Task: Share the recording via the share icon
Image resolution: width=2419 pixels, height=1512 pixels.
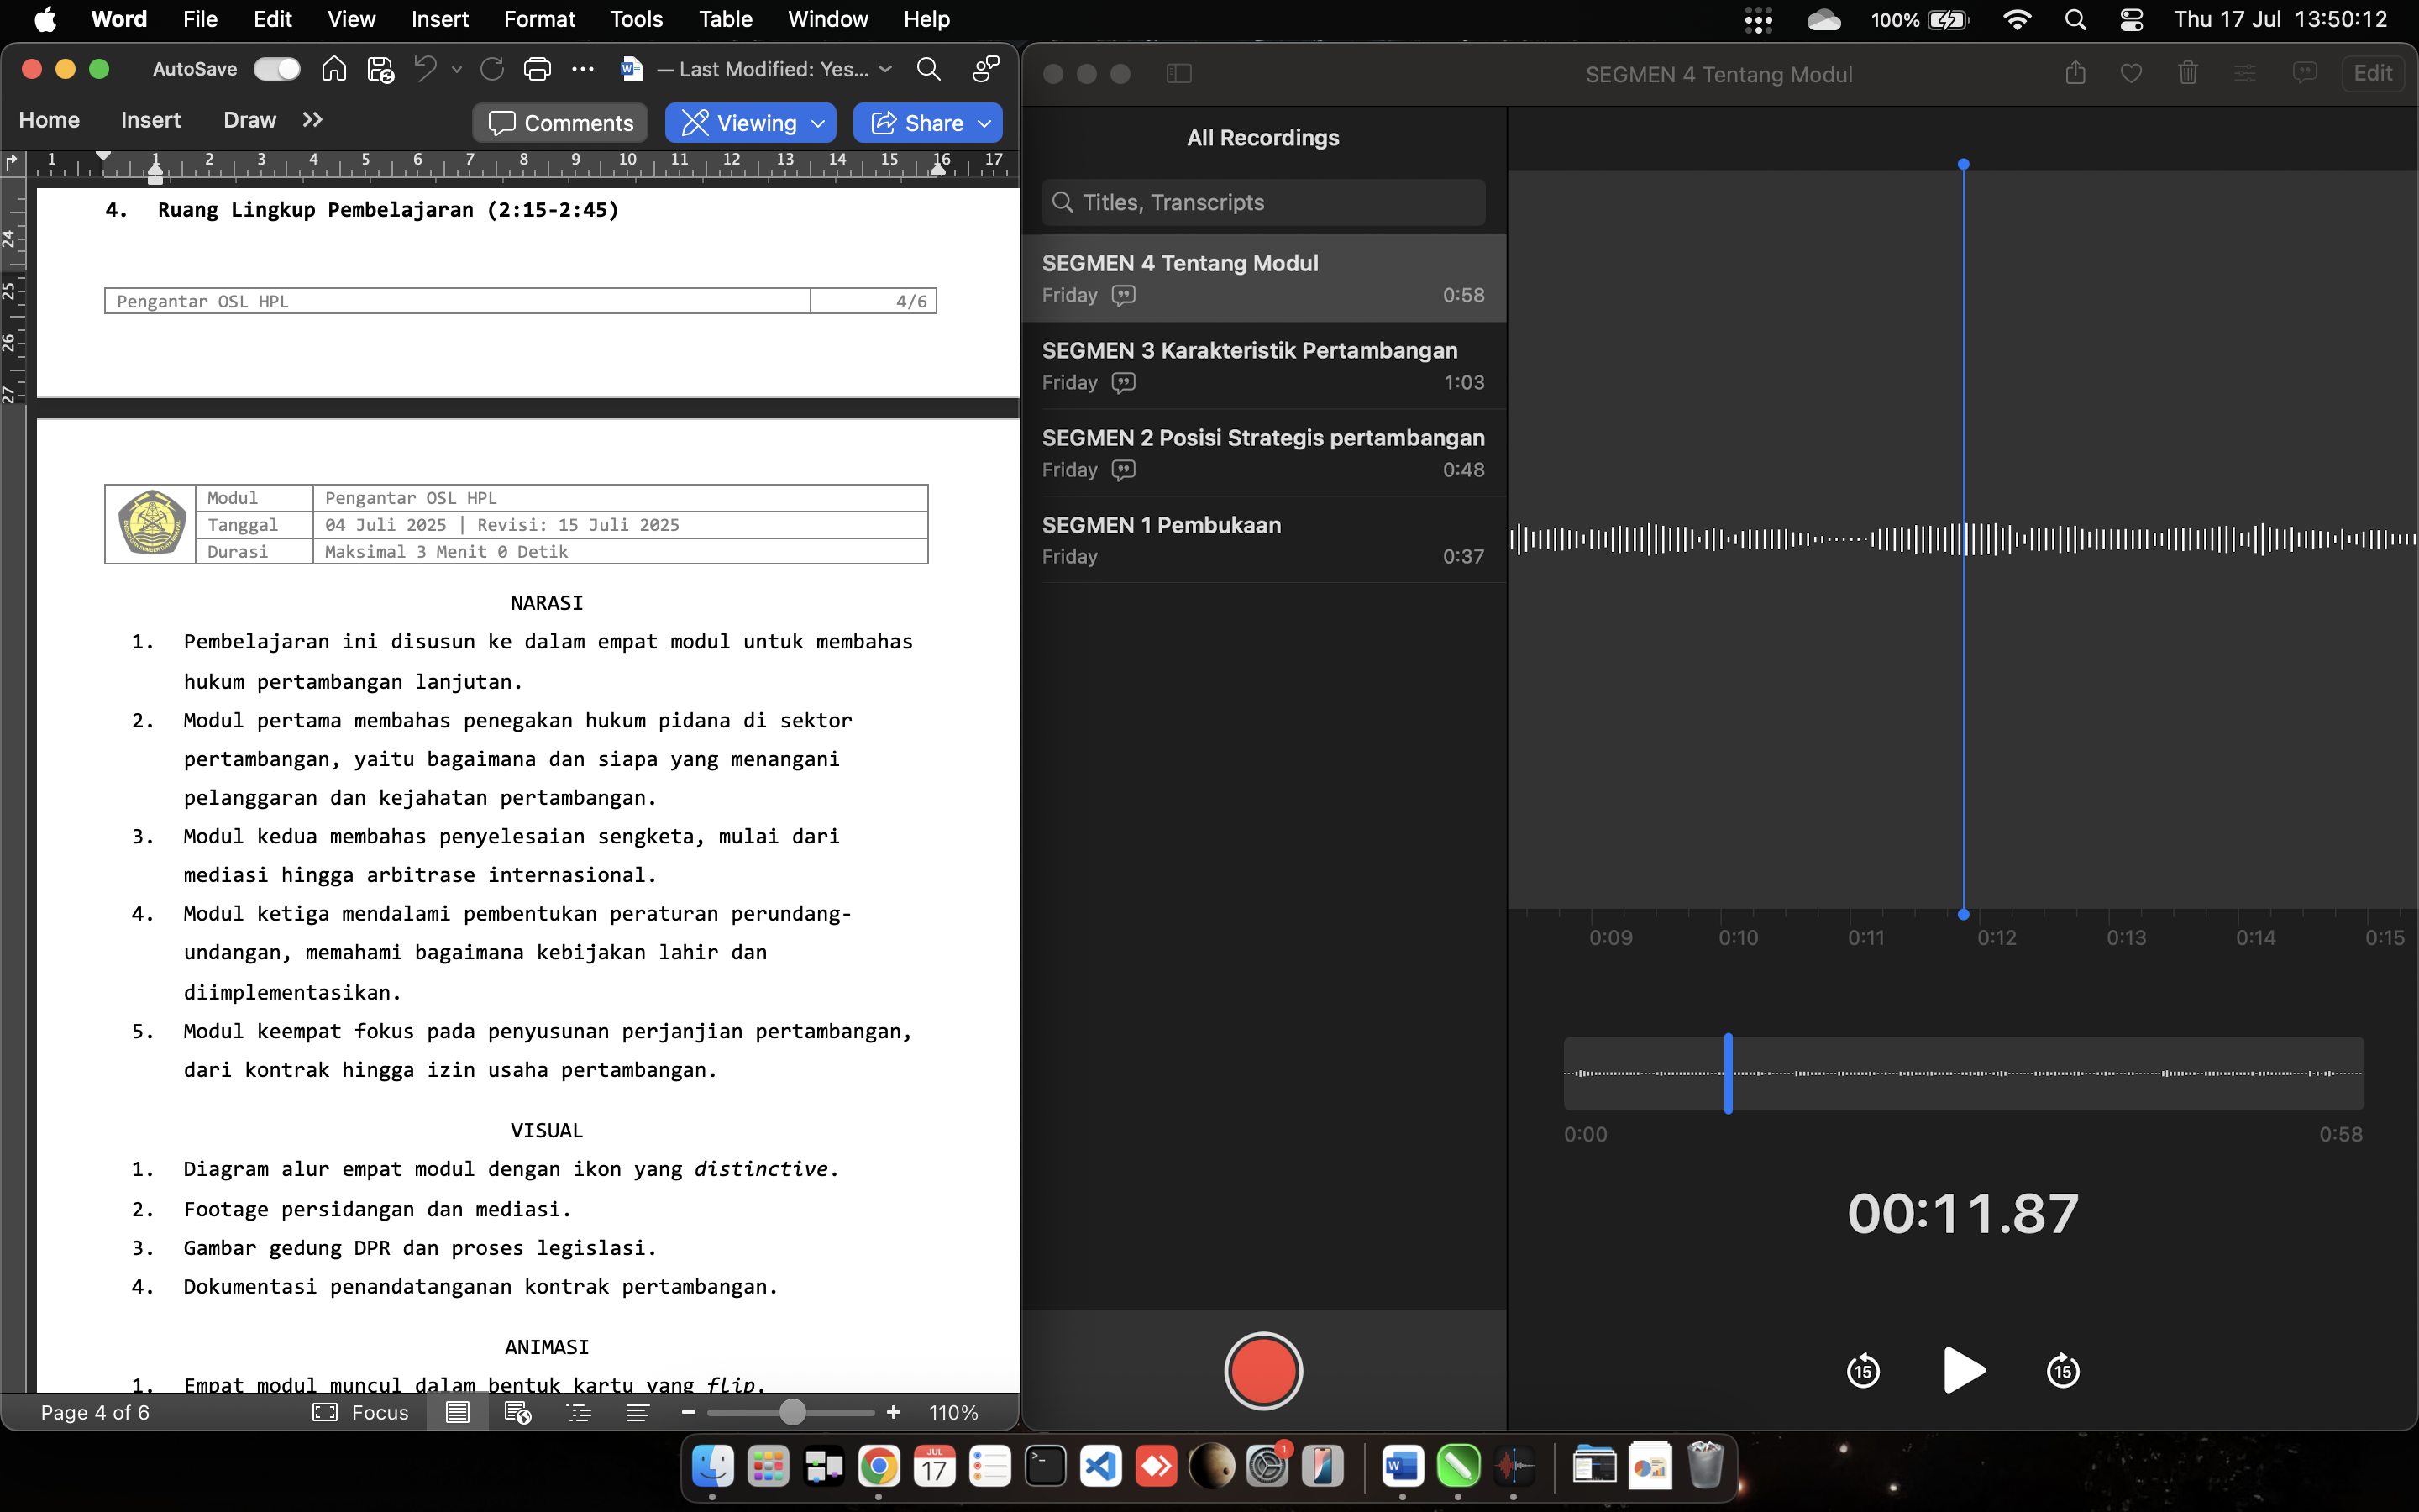Action: point(2075,73)
